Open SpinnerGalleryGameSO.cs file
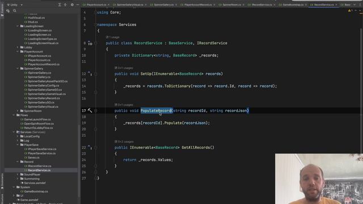363x204 pixels. 43,90
